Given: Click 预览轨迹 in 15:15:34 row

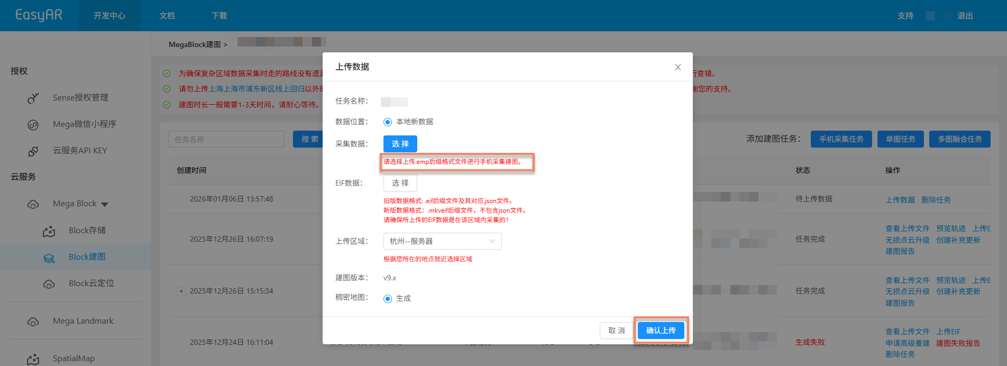Looking at the screenshot, I should (951, 280).
